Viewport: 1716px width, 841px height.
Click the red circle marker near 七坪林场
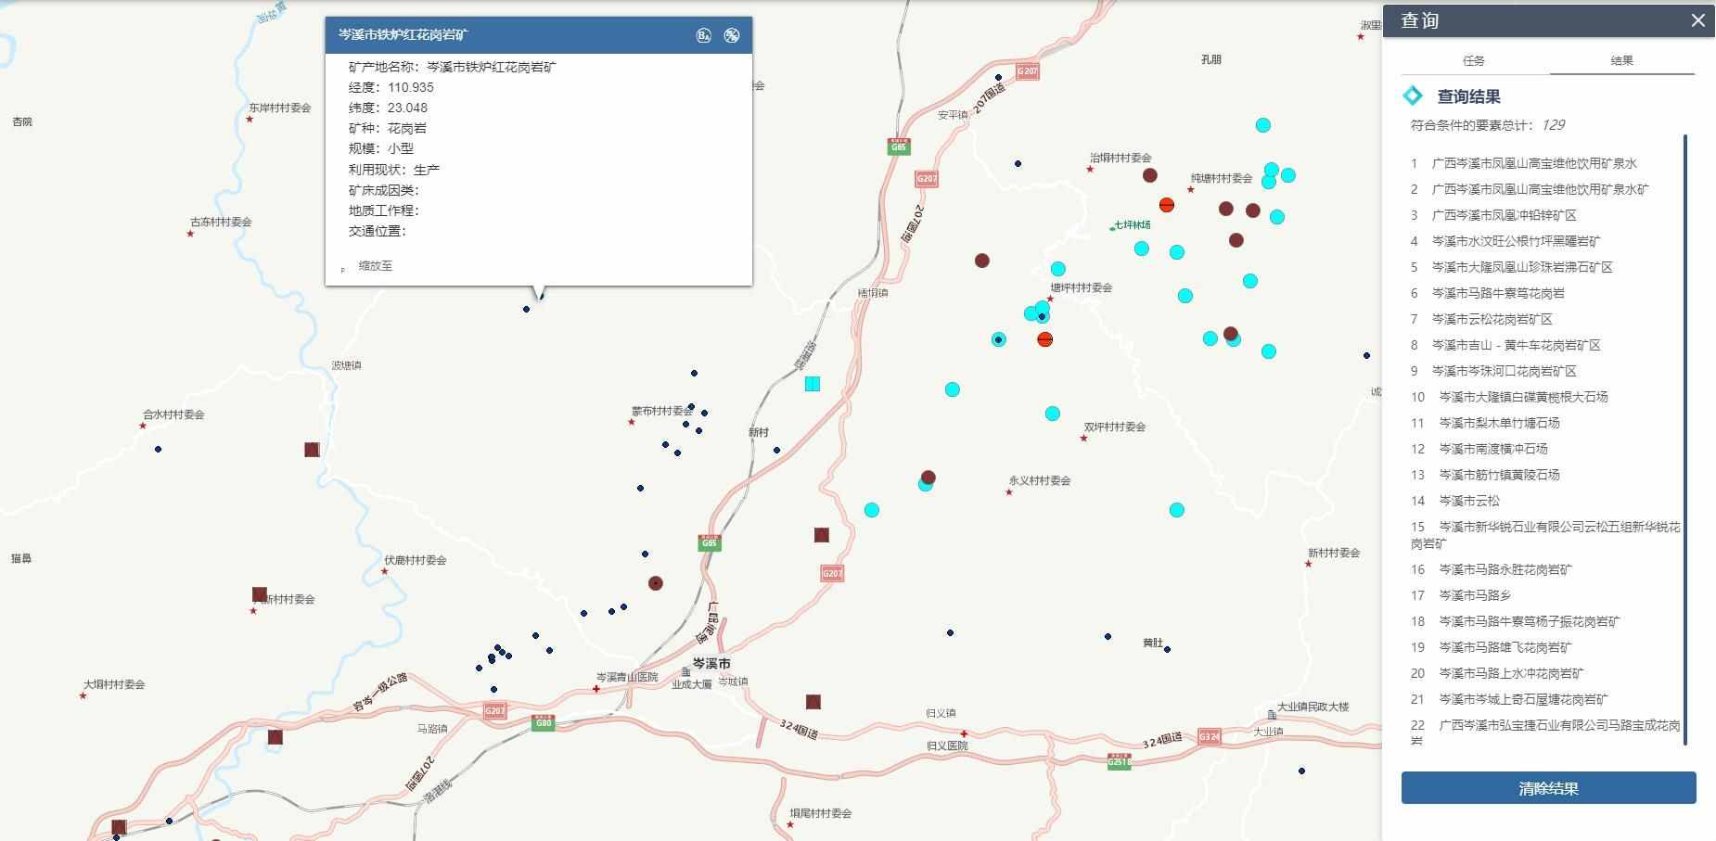click(1167, 205)
